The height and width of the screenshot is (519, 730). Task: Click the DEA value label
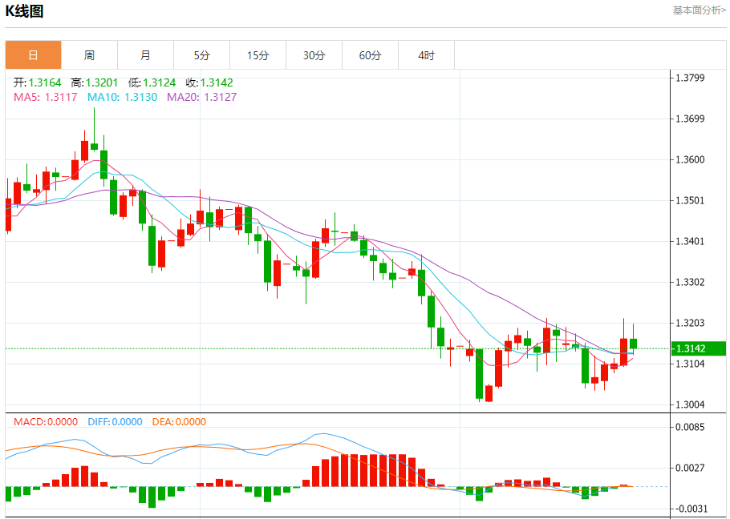tap(177, 421)
